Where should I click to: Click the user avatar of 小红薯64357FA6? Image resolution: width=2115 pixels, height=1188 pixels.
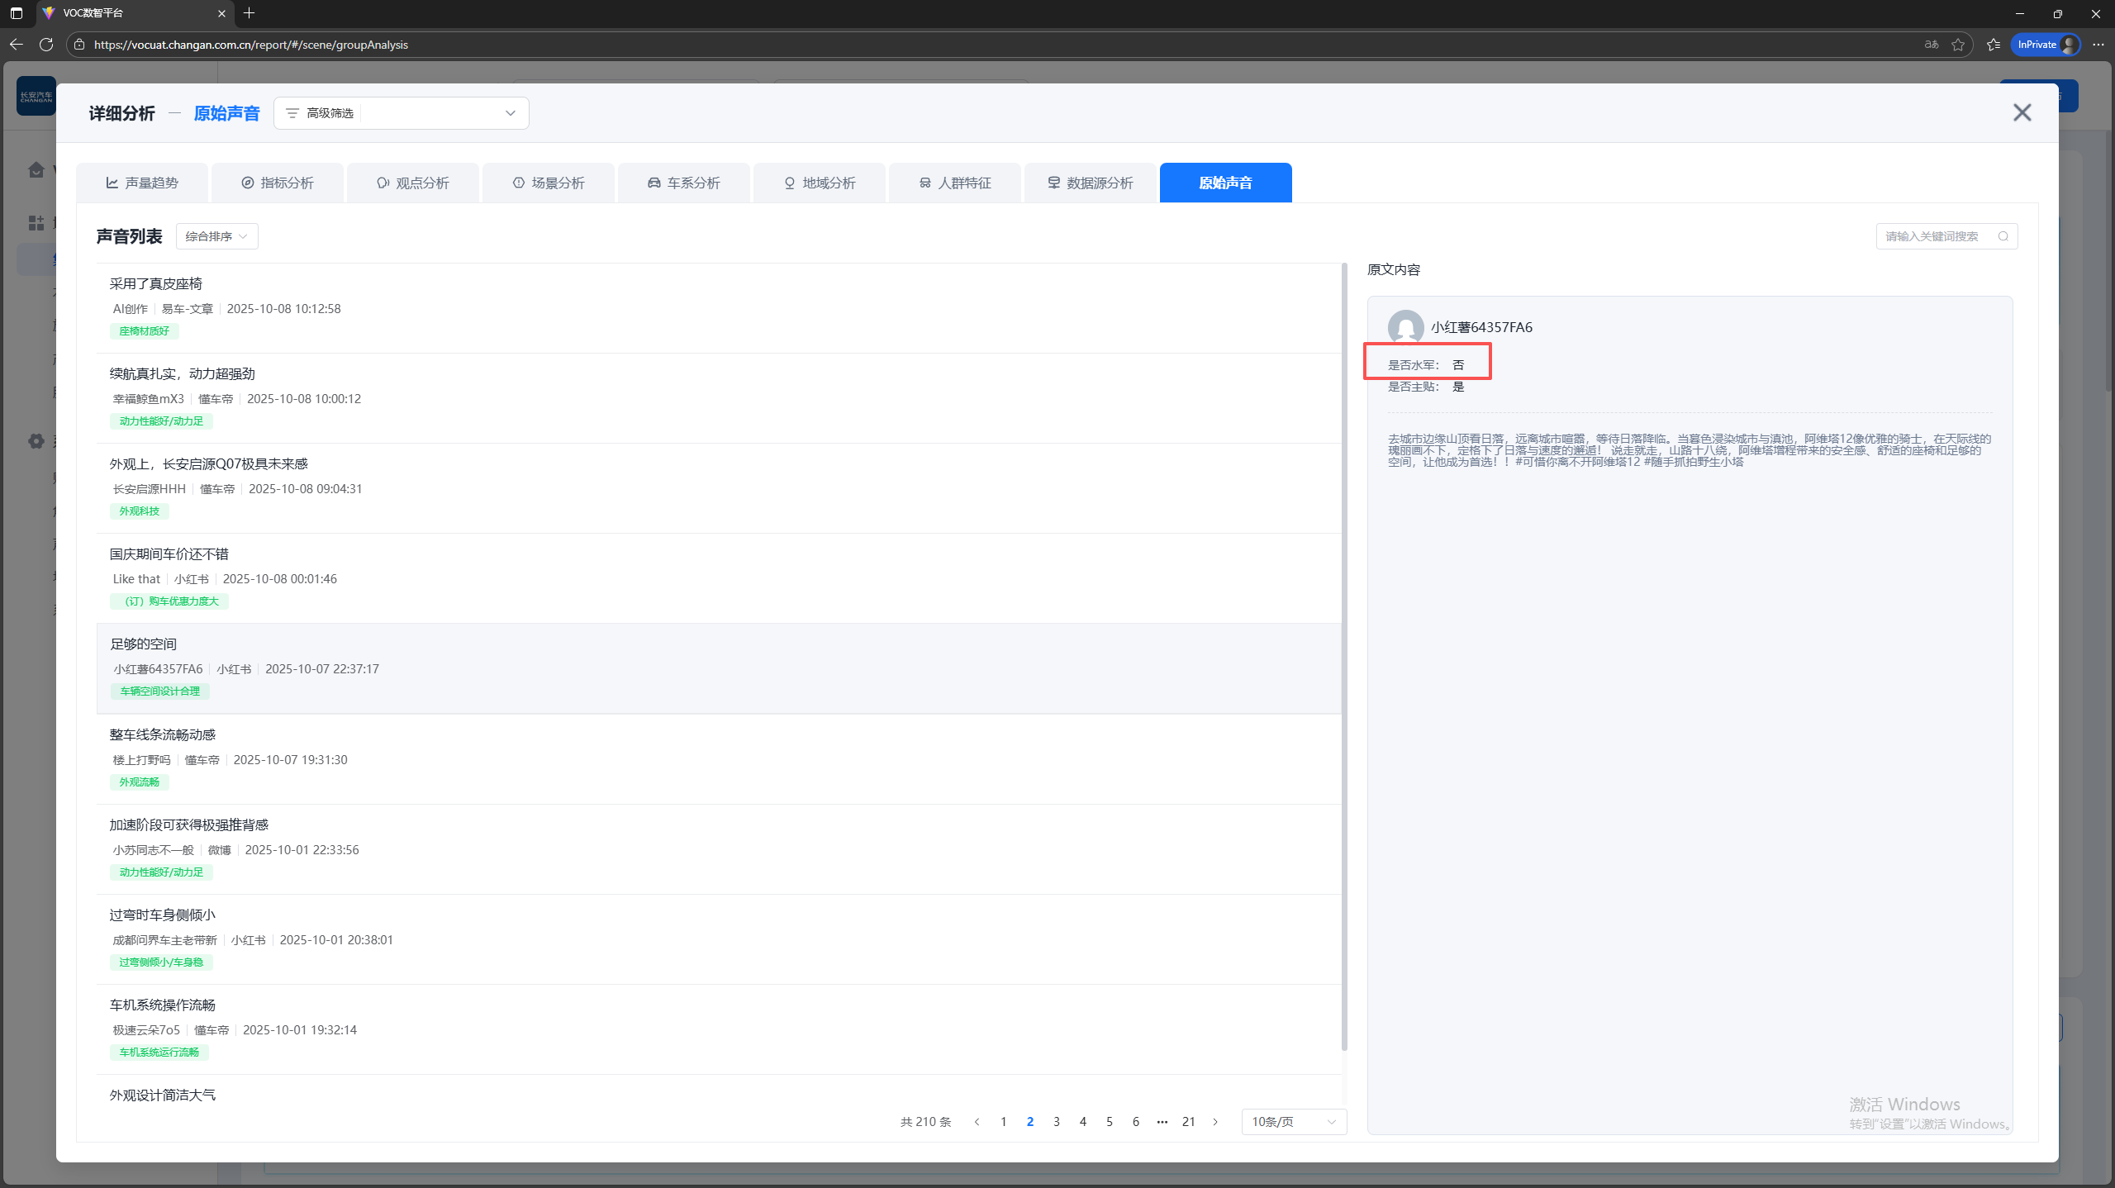tap(1404, 327)
